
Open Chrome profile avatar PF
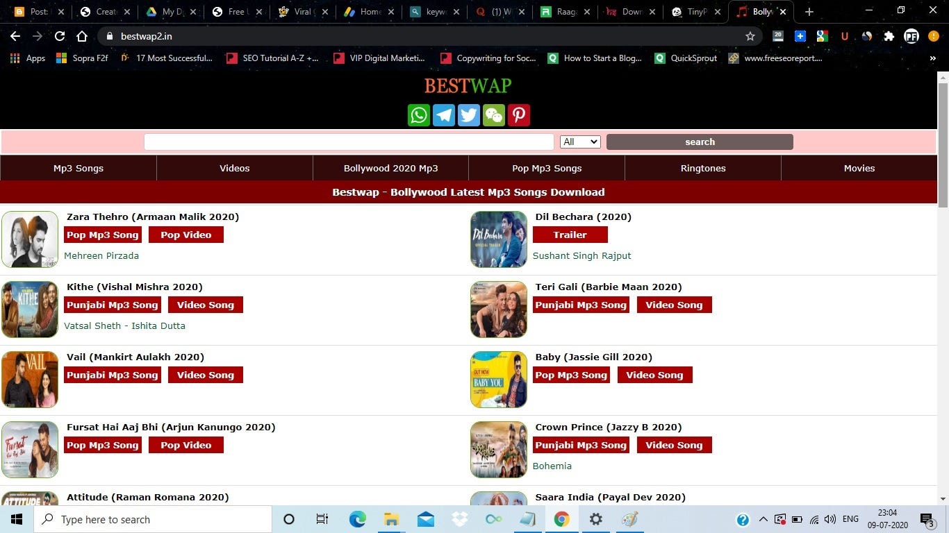911,36
